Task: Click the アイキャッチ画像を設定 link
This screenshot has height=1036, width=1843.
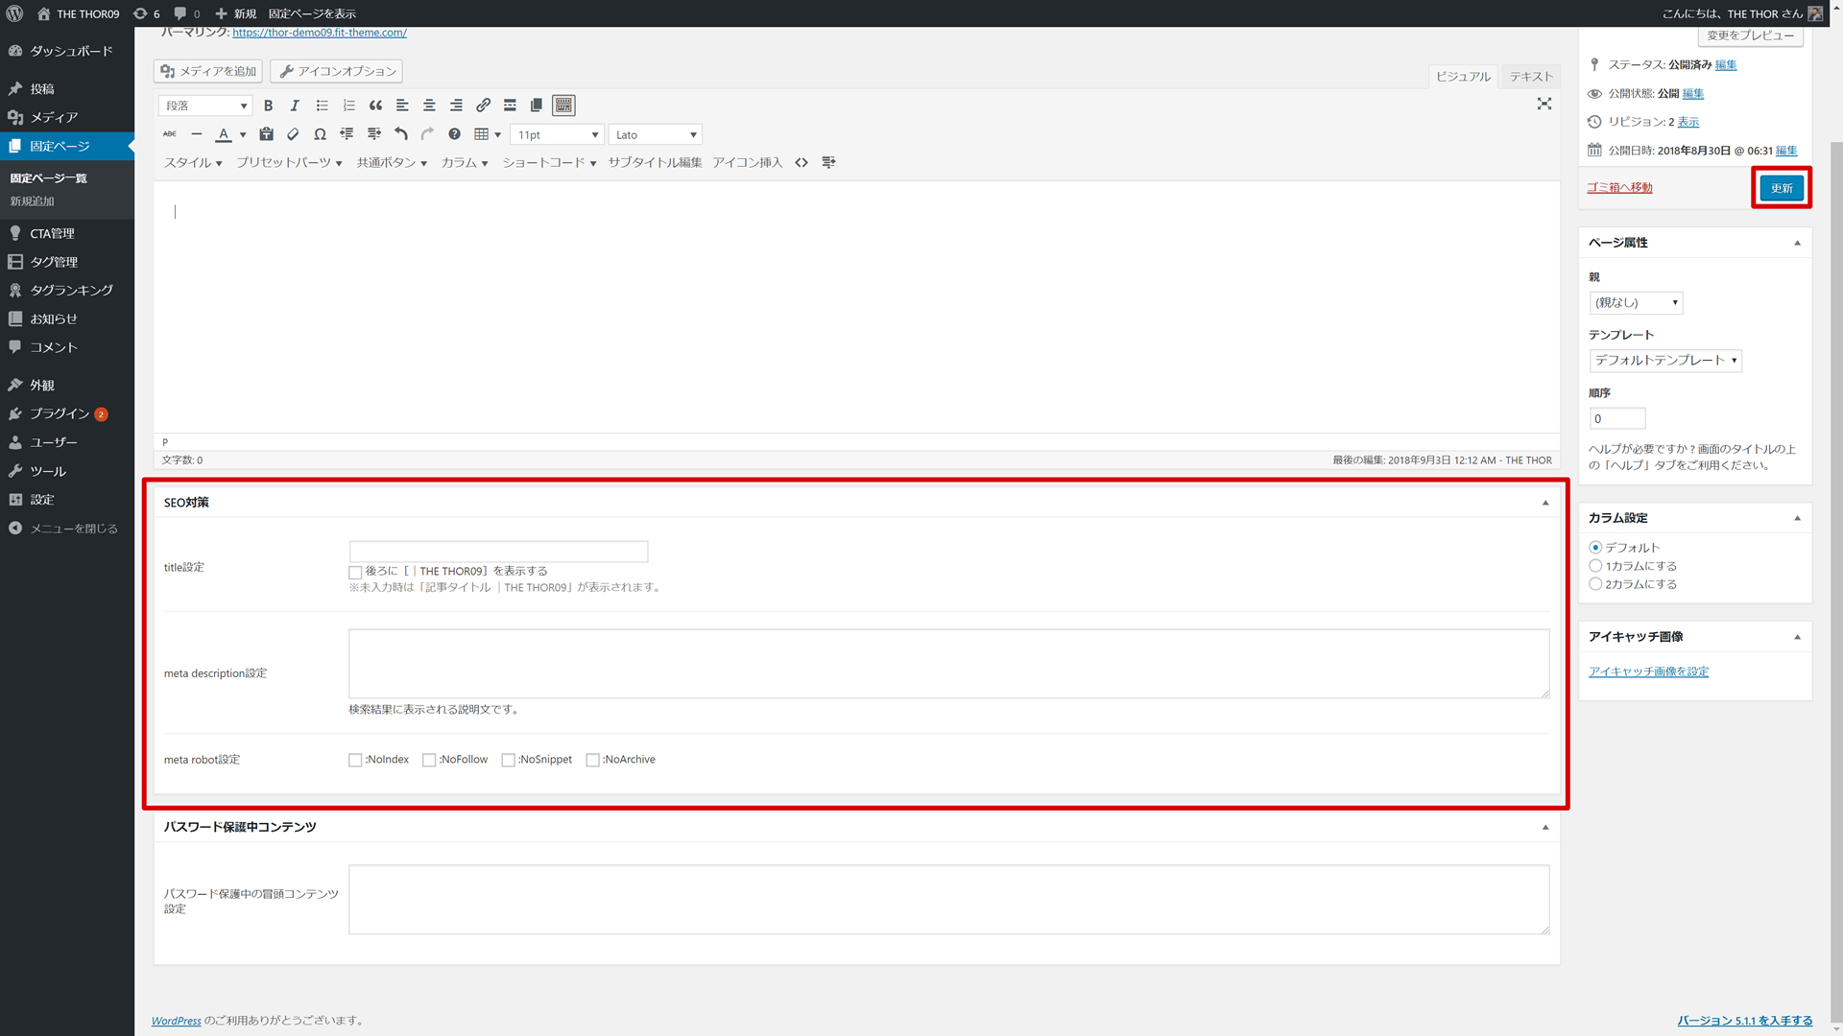Action: 1648,671
